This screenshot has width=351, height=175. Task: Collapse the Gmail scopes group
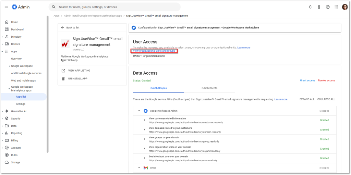tap(139, 168)
